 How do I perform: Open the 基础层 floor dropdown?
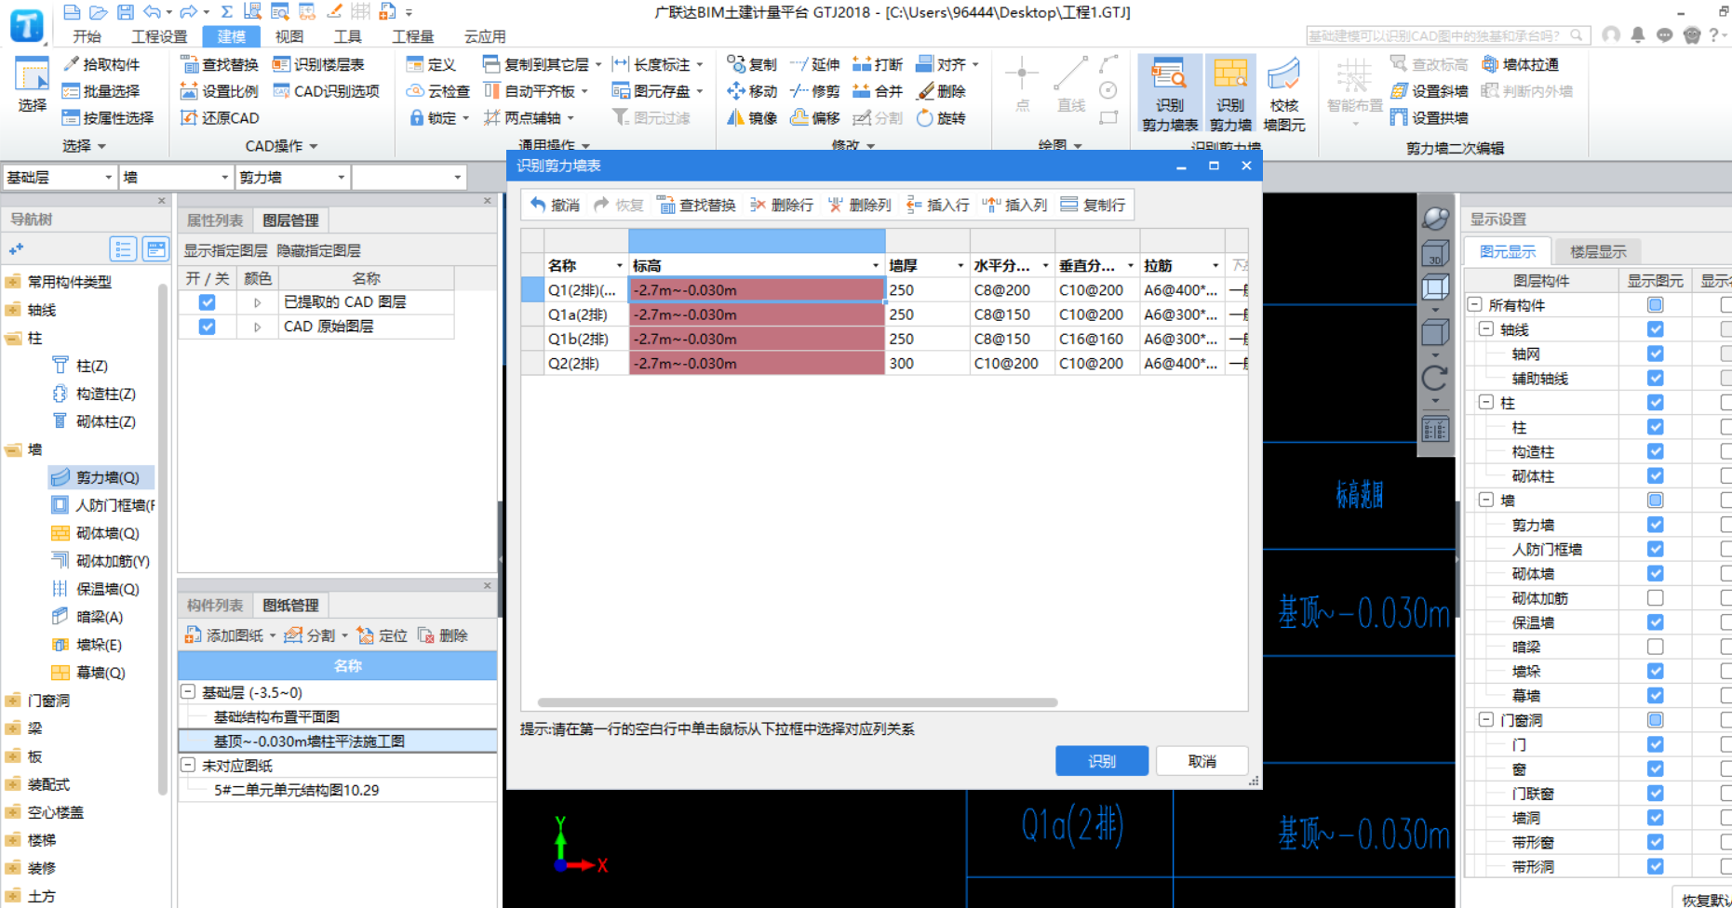point(108,177)
